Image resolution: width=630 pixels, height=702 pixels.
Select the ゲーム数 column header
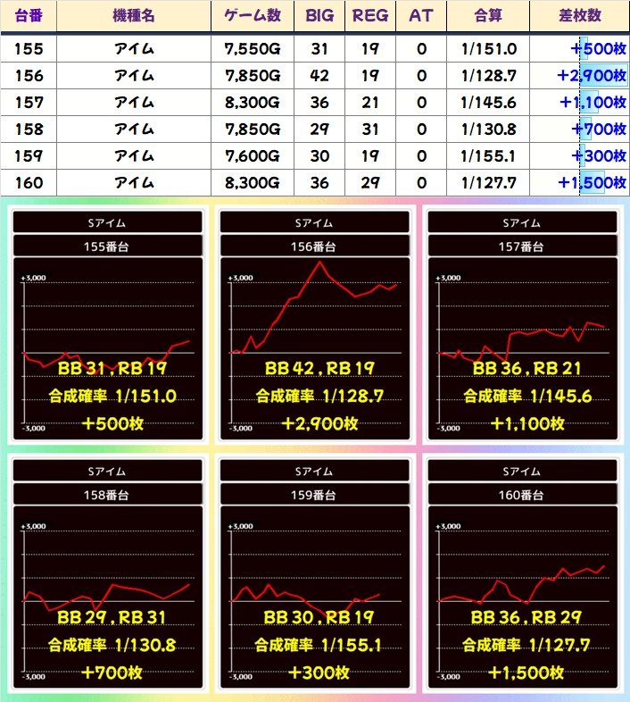click(253, 16)
